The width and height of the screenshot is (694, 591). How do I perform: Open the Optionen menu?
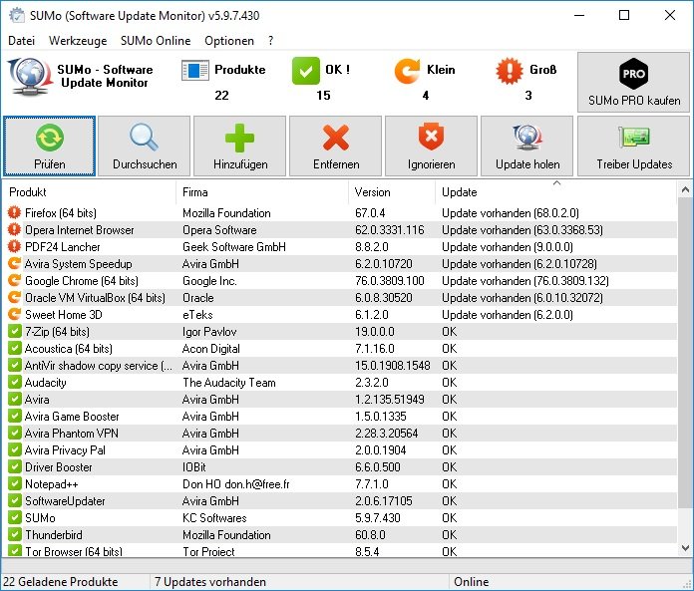pos(229,41)
